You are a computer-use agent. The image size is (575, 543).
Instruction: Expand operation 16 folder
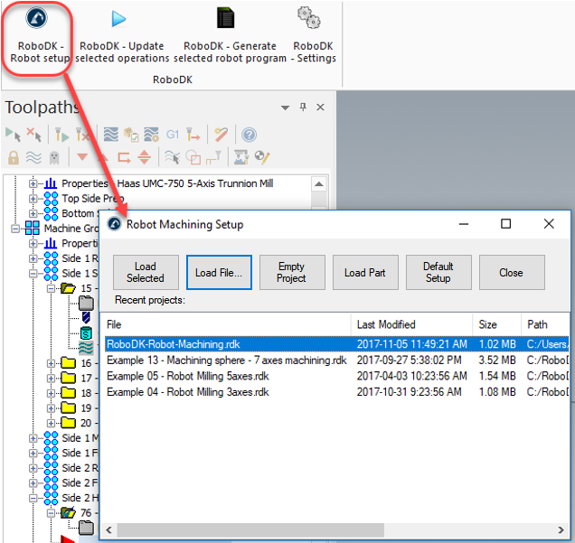51,363
